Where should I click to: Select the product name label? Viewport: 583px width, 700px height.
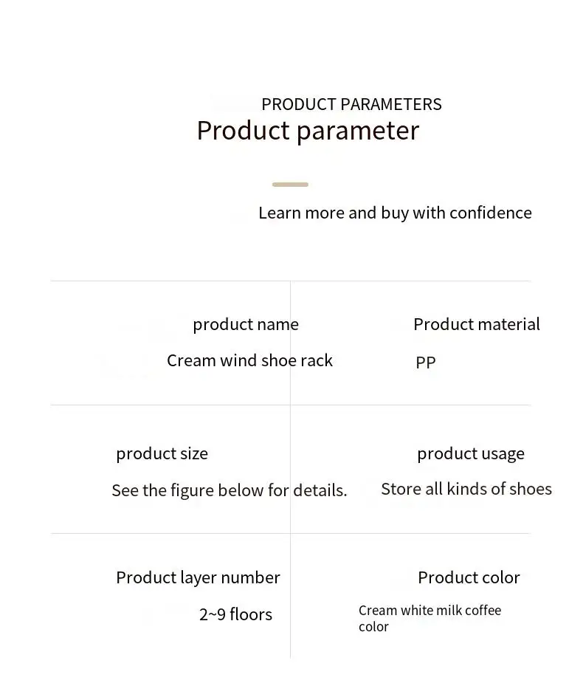(246, 325)
